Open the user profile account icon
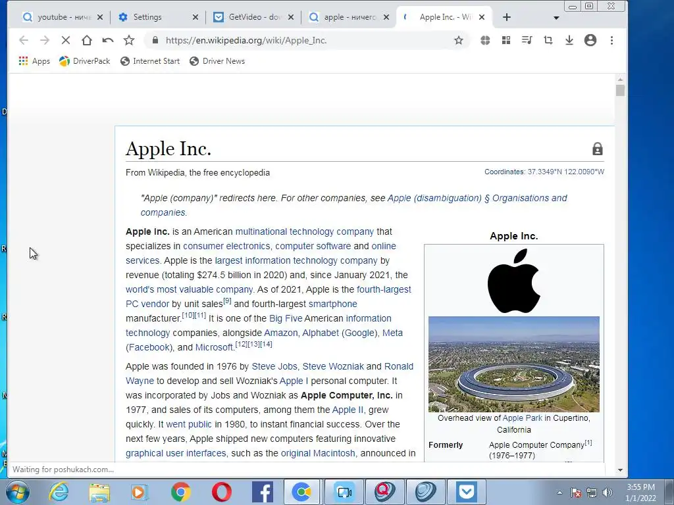This screenshot has height=505, width=674. pyautogui.click(x=590, y=40)
